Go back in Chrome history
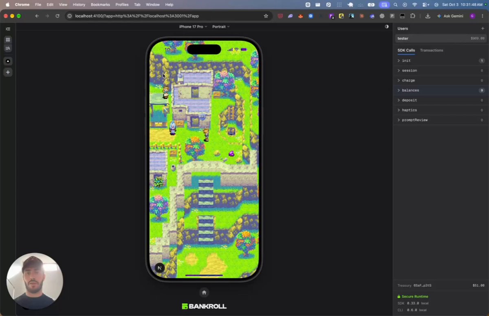Viewport: 489px width, 316px height. pos(37,16)
